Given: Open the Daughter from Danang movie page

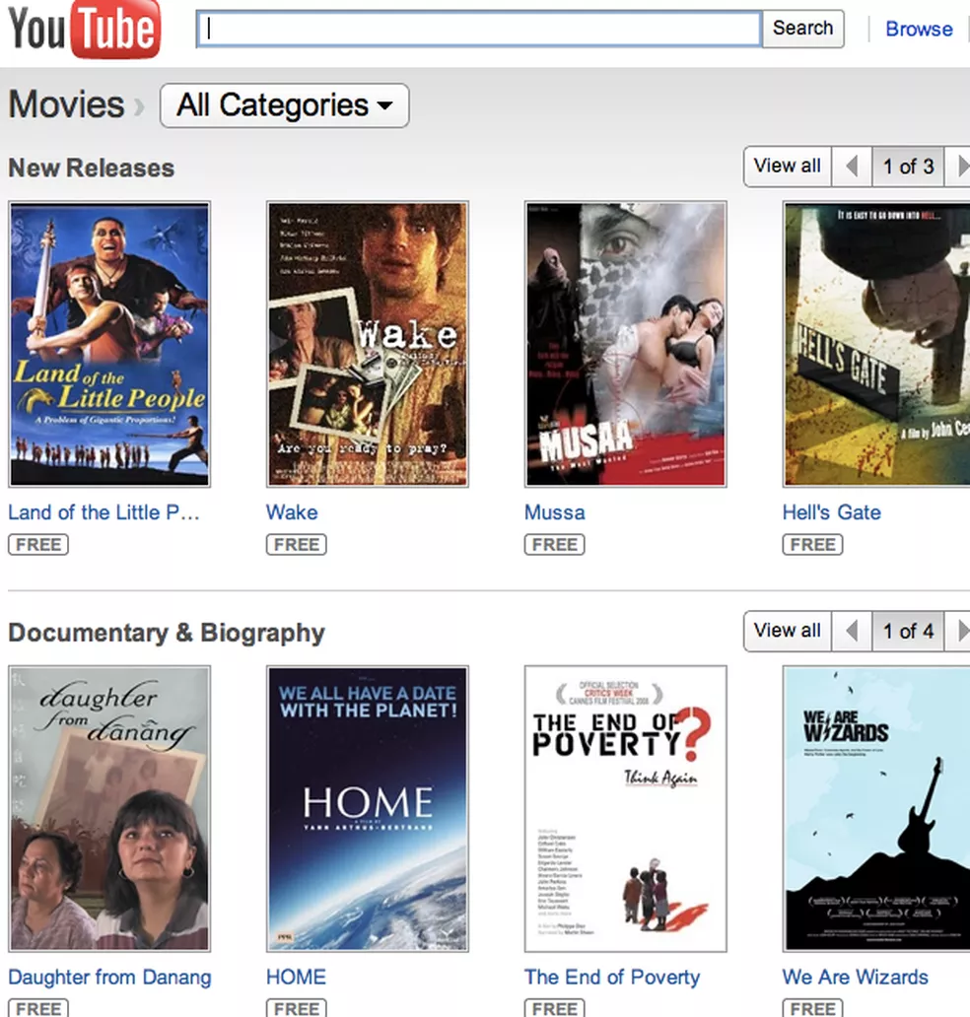Looking at the screenshot, I should [x=110, y=977].
